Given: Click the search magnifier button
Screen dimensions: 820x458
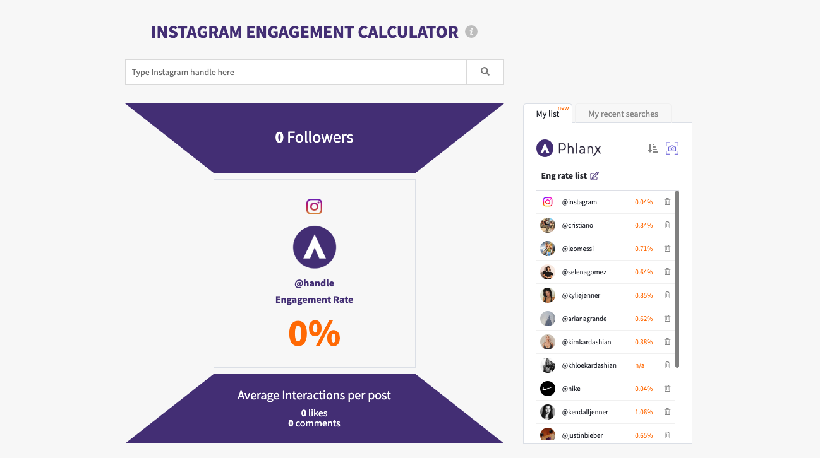Looking at the screenshot, I should click(x=485, y=72).
